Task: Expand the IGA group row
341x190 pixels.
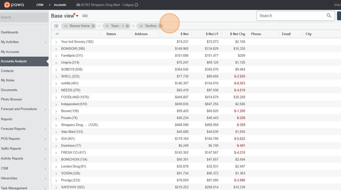Action: (x=56, y=139)
